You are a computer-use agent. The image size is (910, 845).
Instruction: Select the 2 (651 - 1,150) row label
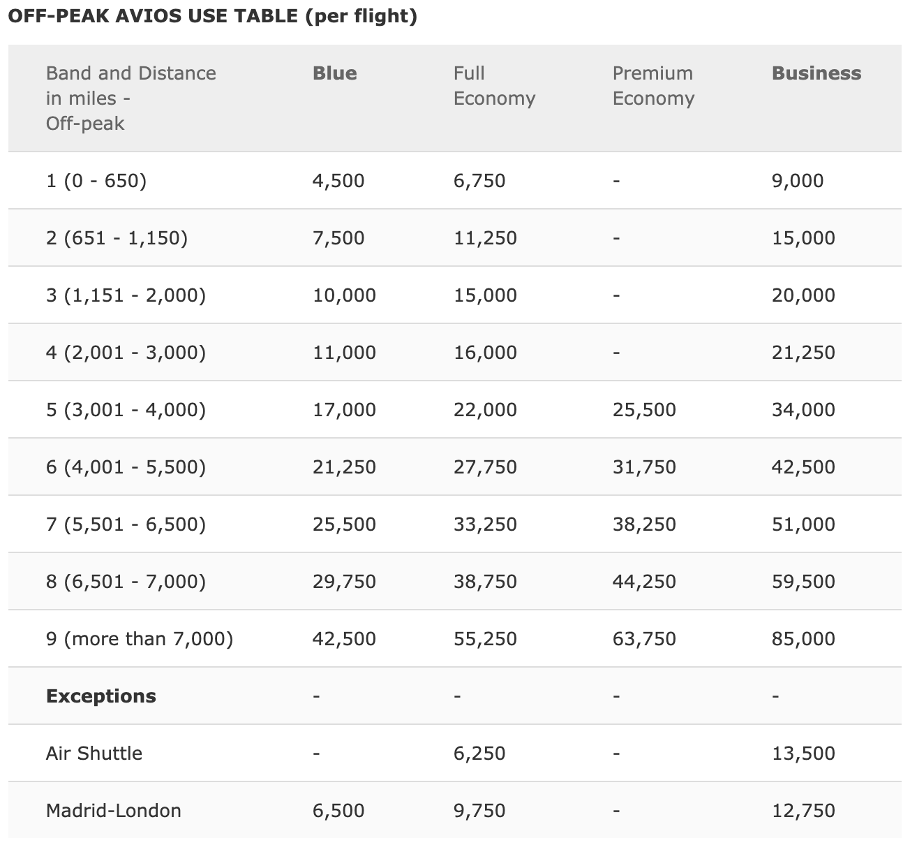point(117,238)
